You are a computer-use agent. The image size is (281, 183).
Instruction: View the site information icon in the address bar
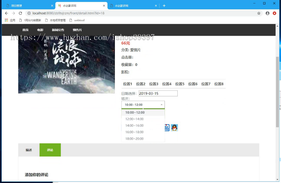(29, 13)
